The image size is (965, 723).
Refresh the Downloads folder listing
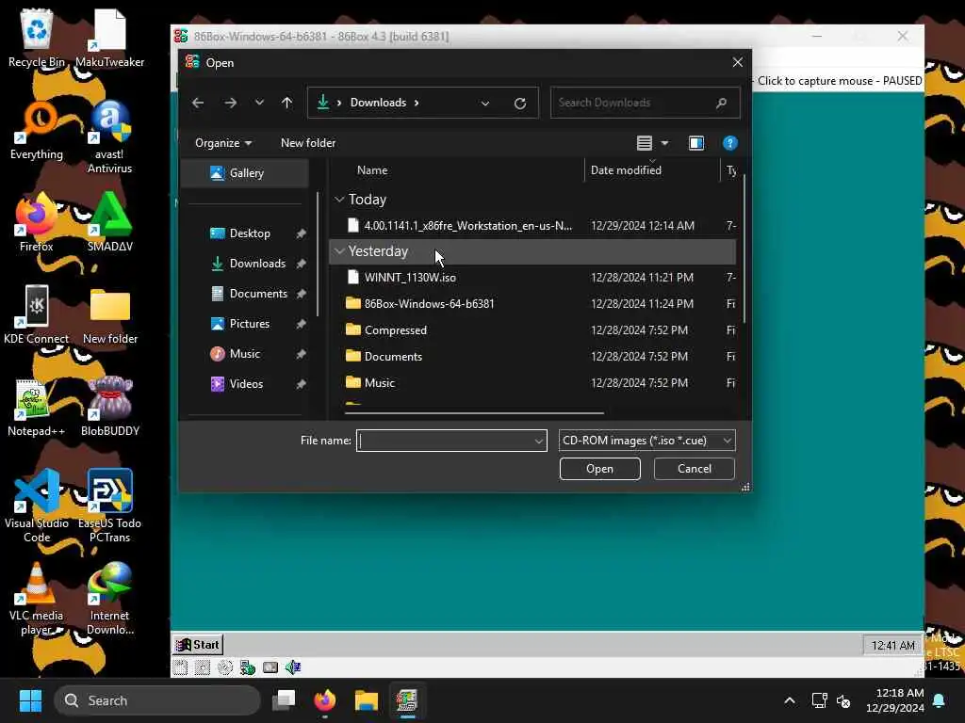pos(520,104)
